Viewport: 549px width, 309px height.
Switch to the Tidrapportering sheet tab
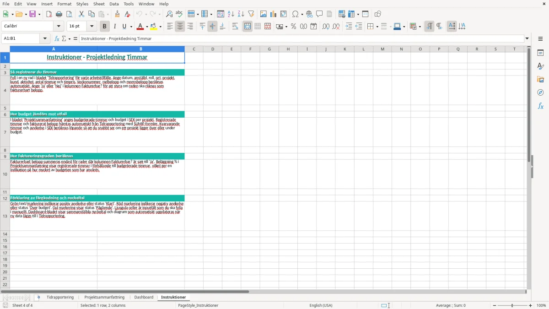60,298
